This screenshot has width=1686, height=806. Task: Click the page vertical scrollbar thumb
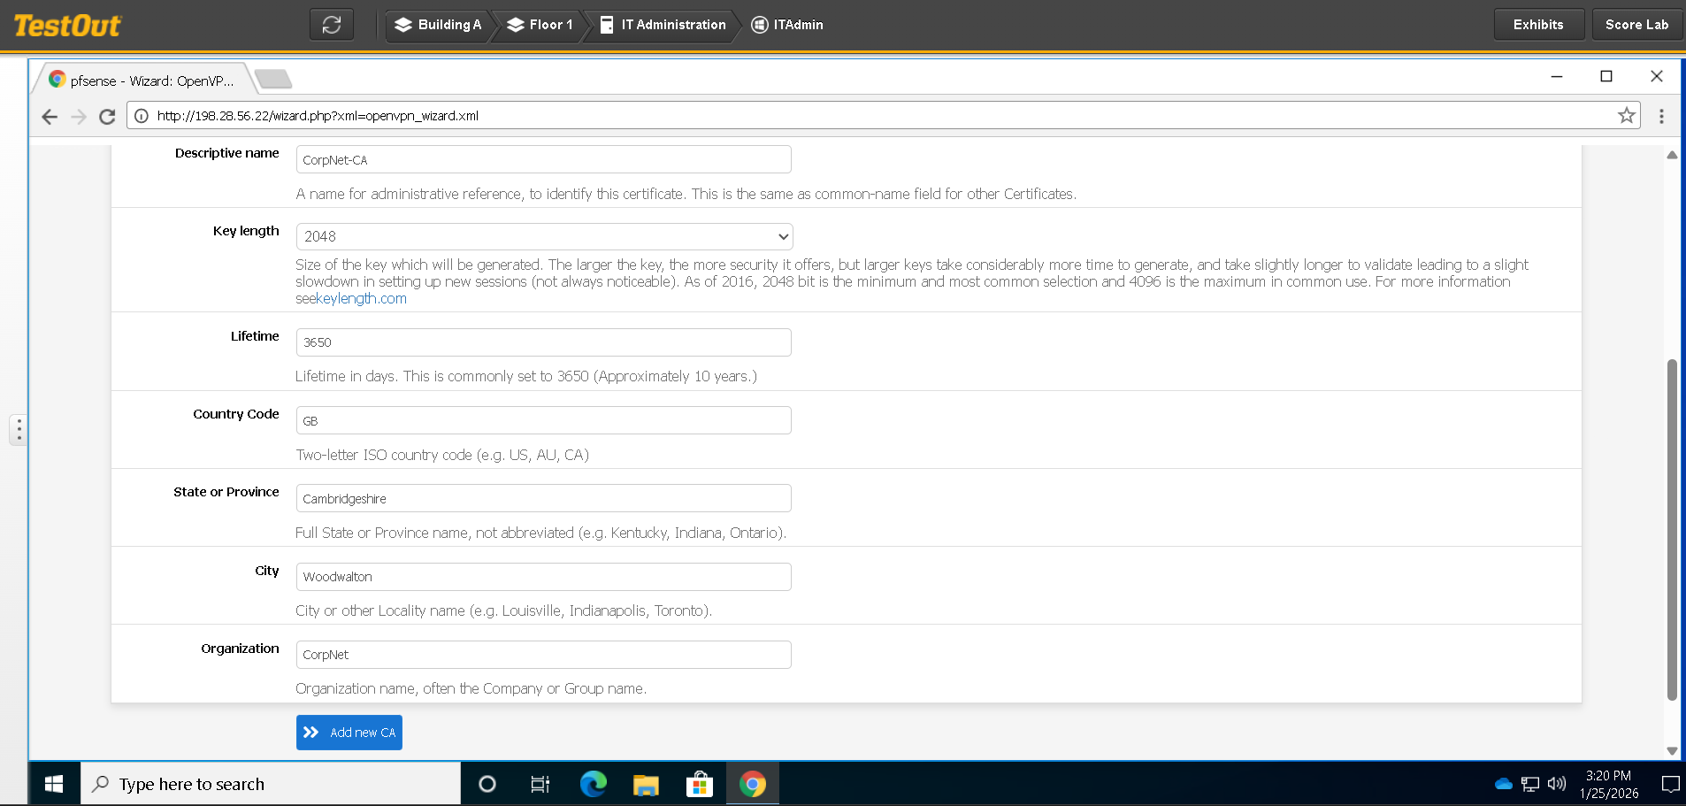[1671, 529]
